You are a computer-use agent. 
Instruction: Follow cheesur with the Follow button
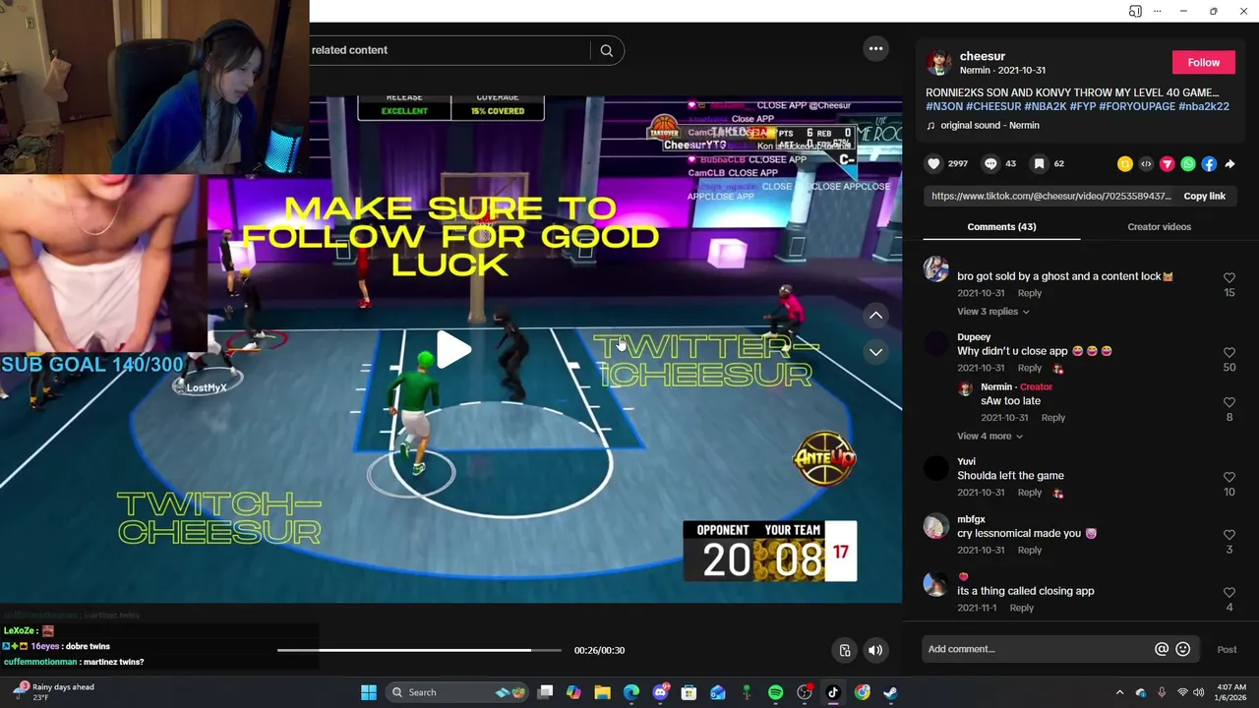tap(1203, 62)
